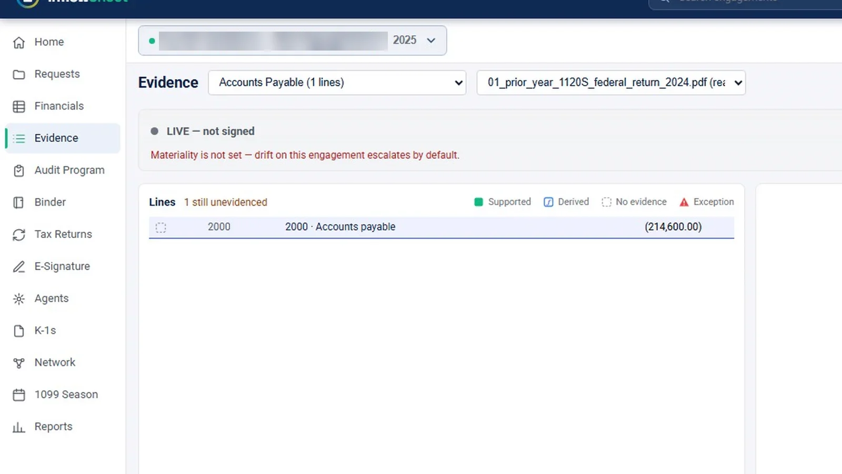Click the Supported legend green square
Screen dimensions: 842x474
pyautogui.click(x=478, y=202)
